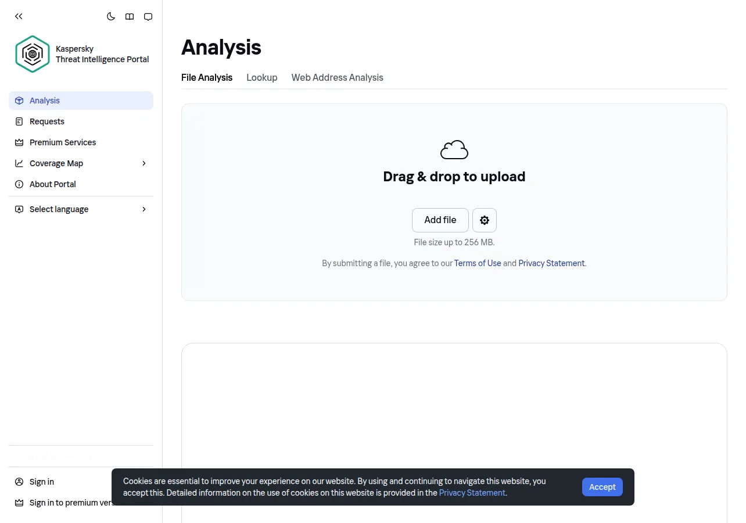The height and width of the screenshot is (523, 746).
Task: Switch to the Lookup tab
Action: 262,77
